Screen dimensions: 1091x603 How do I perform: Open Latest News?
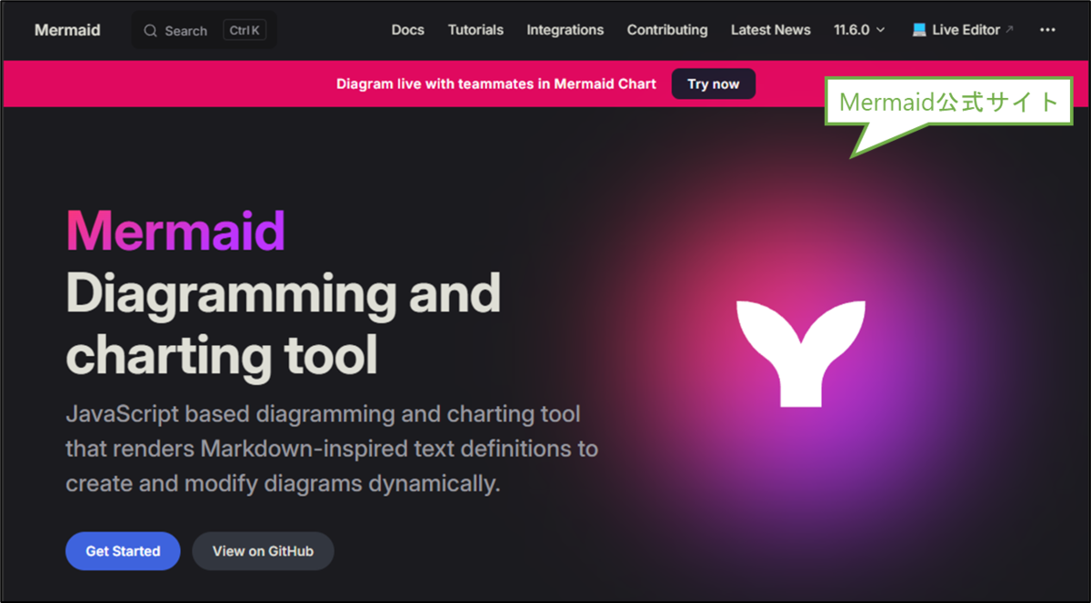tap(771, 30)
